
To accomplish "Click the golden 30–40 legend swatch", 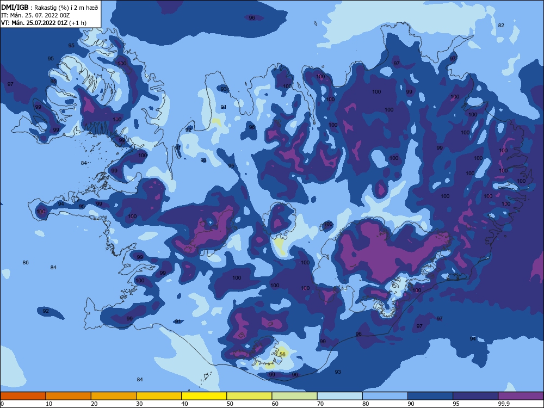I will pyautogui.click(x=159, y=396).
